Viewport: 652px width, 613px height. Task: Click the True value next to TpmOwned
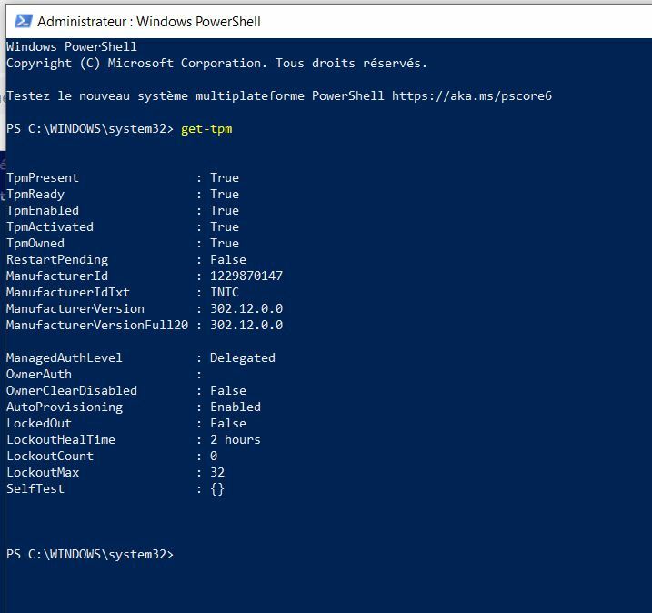pyautogui.click(x=225, y=243)
